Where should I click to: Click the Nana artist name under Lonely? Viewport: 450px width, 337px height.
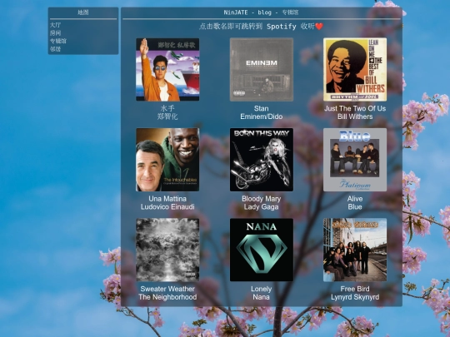261,297
